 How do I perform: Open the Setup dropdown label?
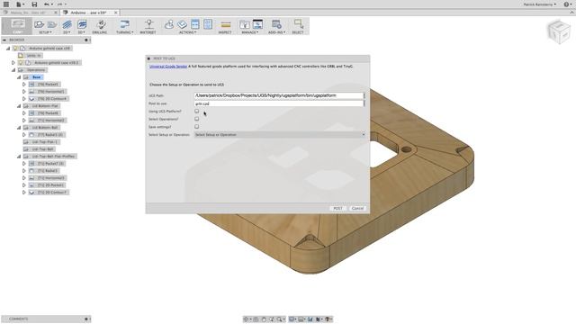(x=45, y=32)
